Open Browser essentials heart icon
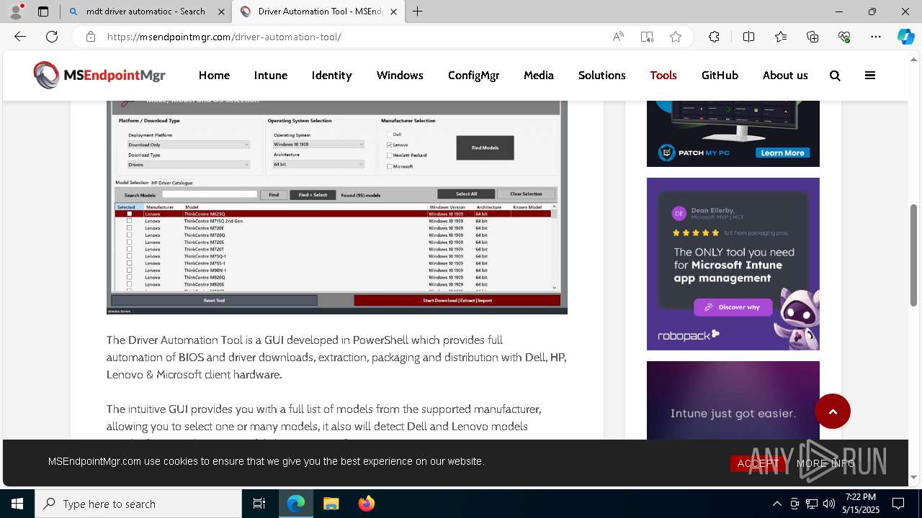 click(x=844, y=37)
